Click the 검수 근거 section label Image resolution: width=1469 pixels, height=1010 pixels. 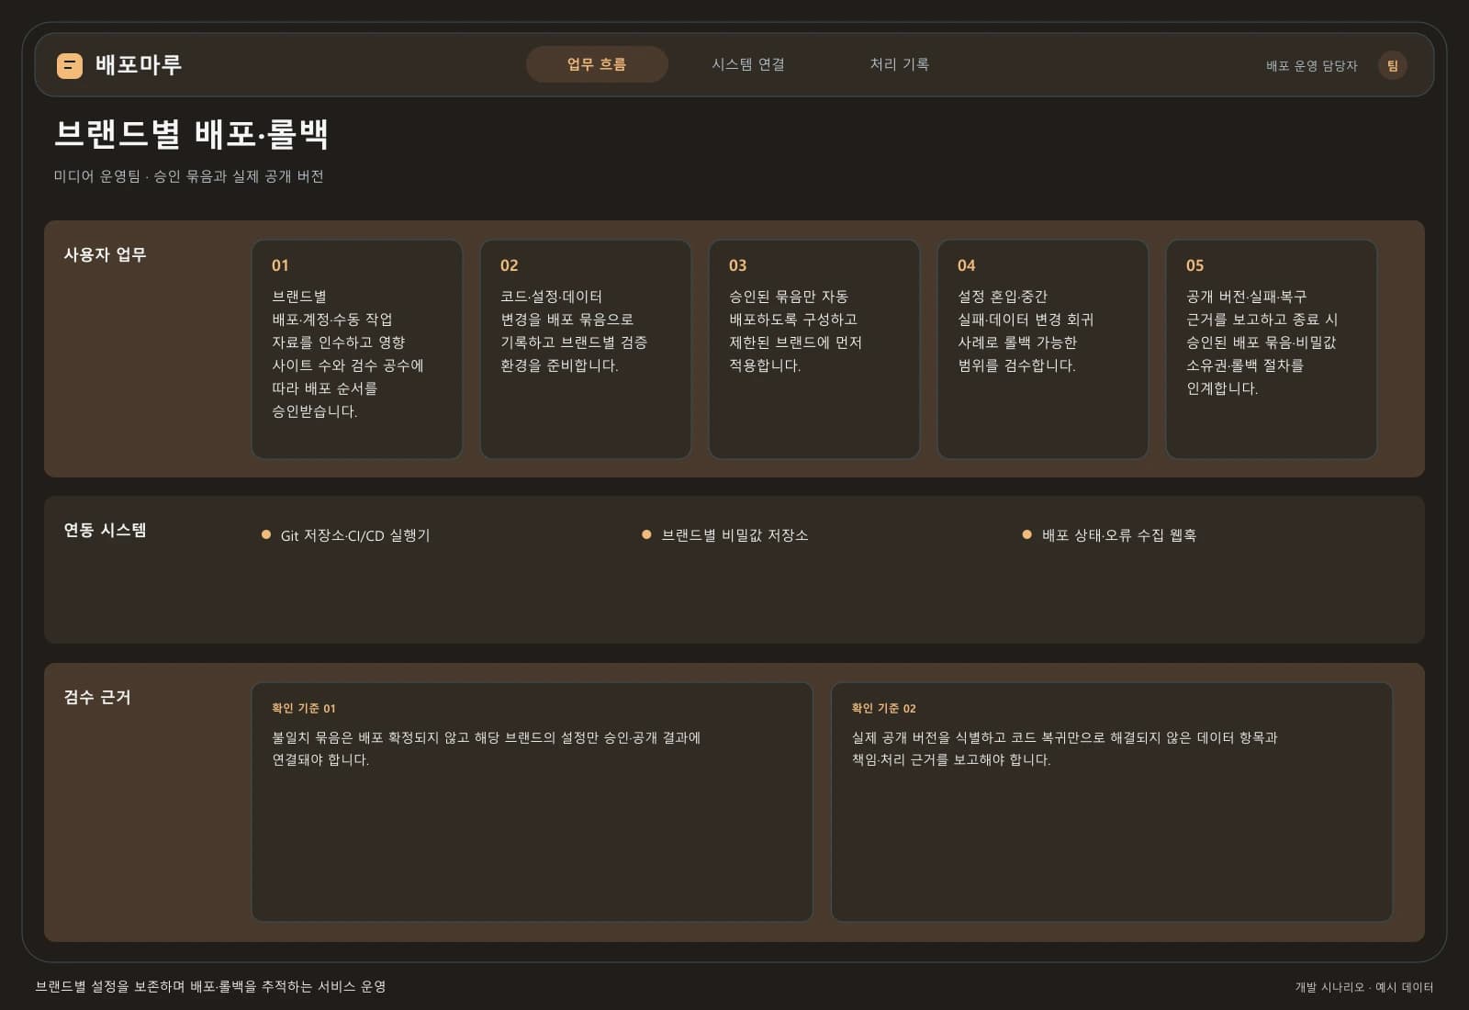97,697
